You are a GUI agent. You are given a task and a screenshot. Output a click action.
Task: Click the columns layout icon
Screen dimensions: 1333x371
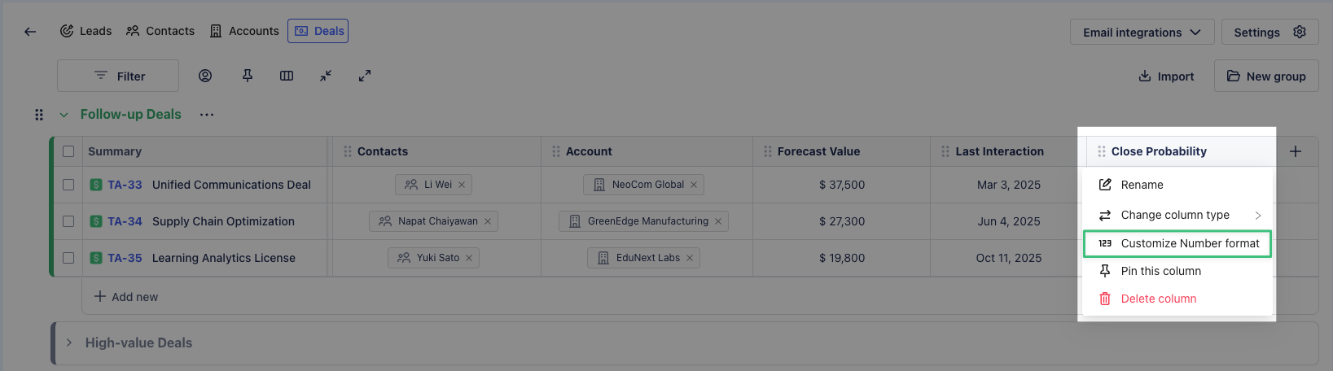coord(287,76)
